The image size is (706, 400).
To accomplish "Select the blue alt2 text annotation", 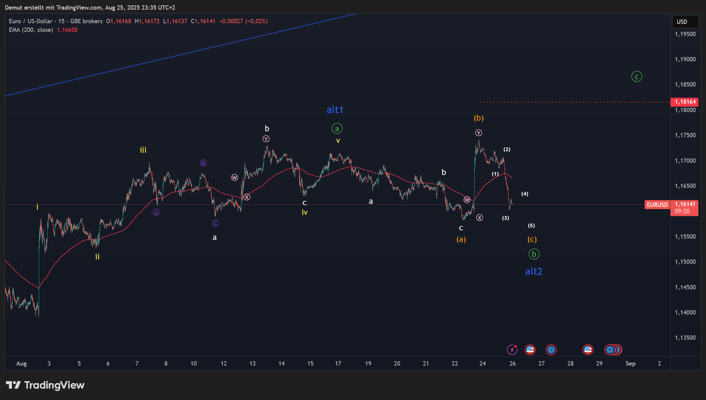I will pyautogui.click(x=534, y=271).
